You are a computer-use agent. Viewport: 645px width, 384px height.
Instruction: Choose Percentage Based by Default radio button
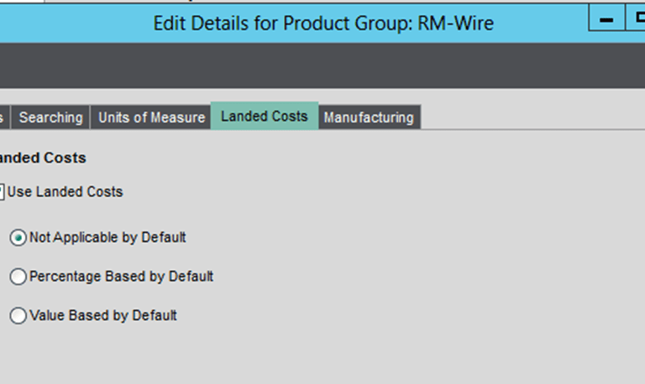point(18,277)
